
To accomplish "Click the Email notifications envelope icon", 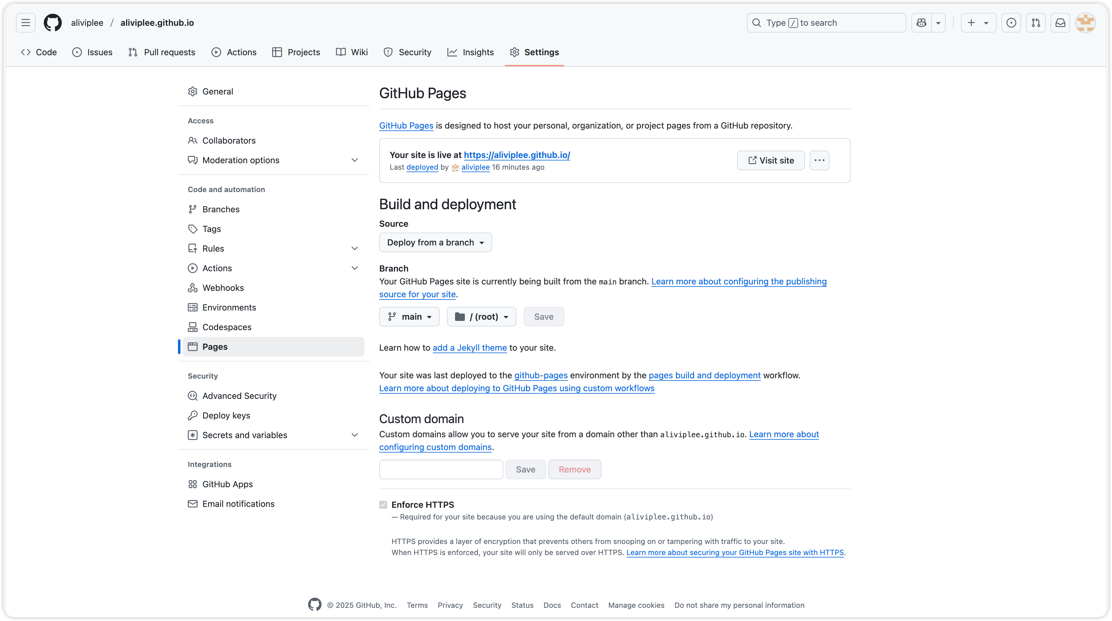I will 192,503.
